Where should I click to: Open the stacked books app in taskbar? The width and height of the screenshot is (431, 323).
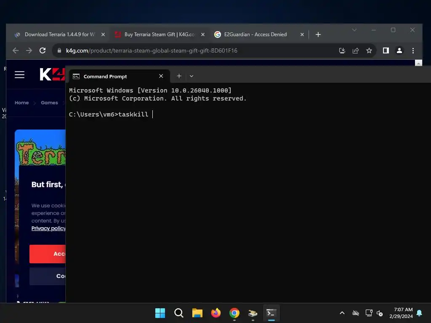(253, 313)
